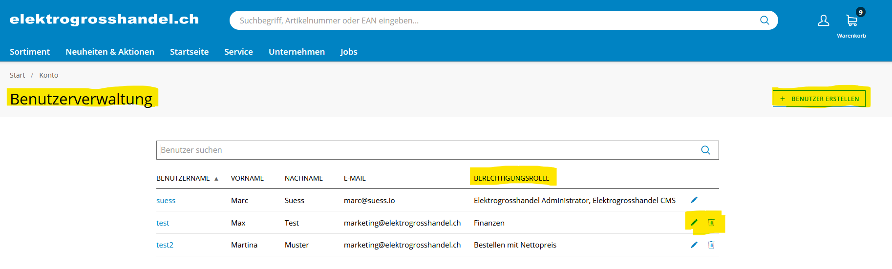Open the Unternehmen menu item

point(297,52)
